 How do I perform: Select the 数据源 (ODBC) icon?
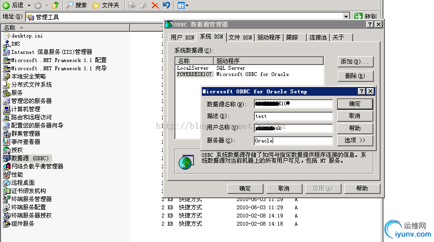click(7, 158)
